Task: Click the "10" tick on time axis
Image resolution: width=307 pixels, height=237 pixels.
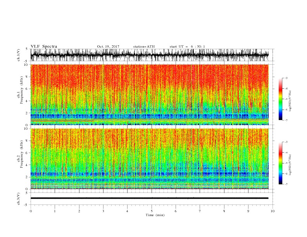Action: click(273, 211)
